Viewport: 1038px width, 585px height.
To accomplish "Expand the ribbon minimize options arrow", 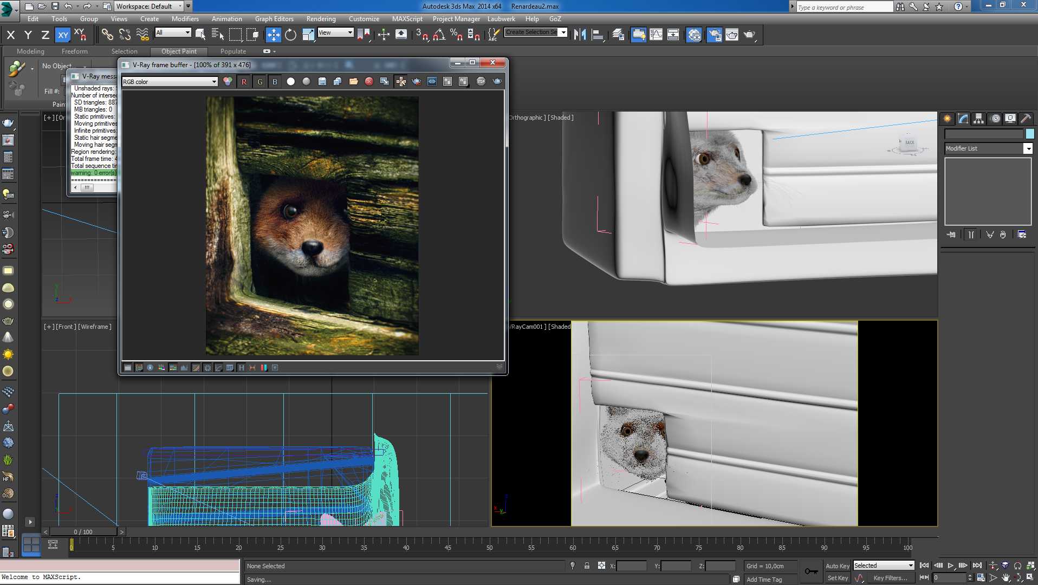I will [x=275, y=51].
